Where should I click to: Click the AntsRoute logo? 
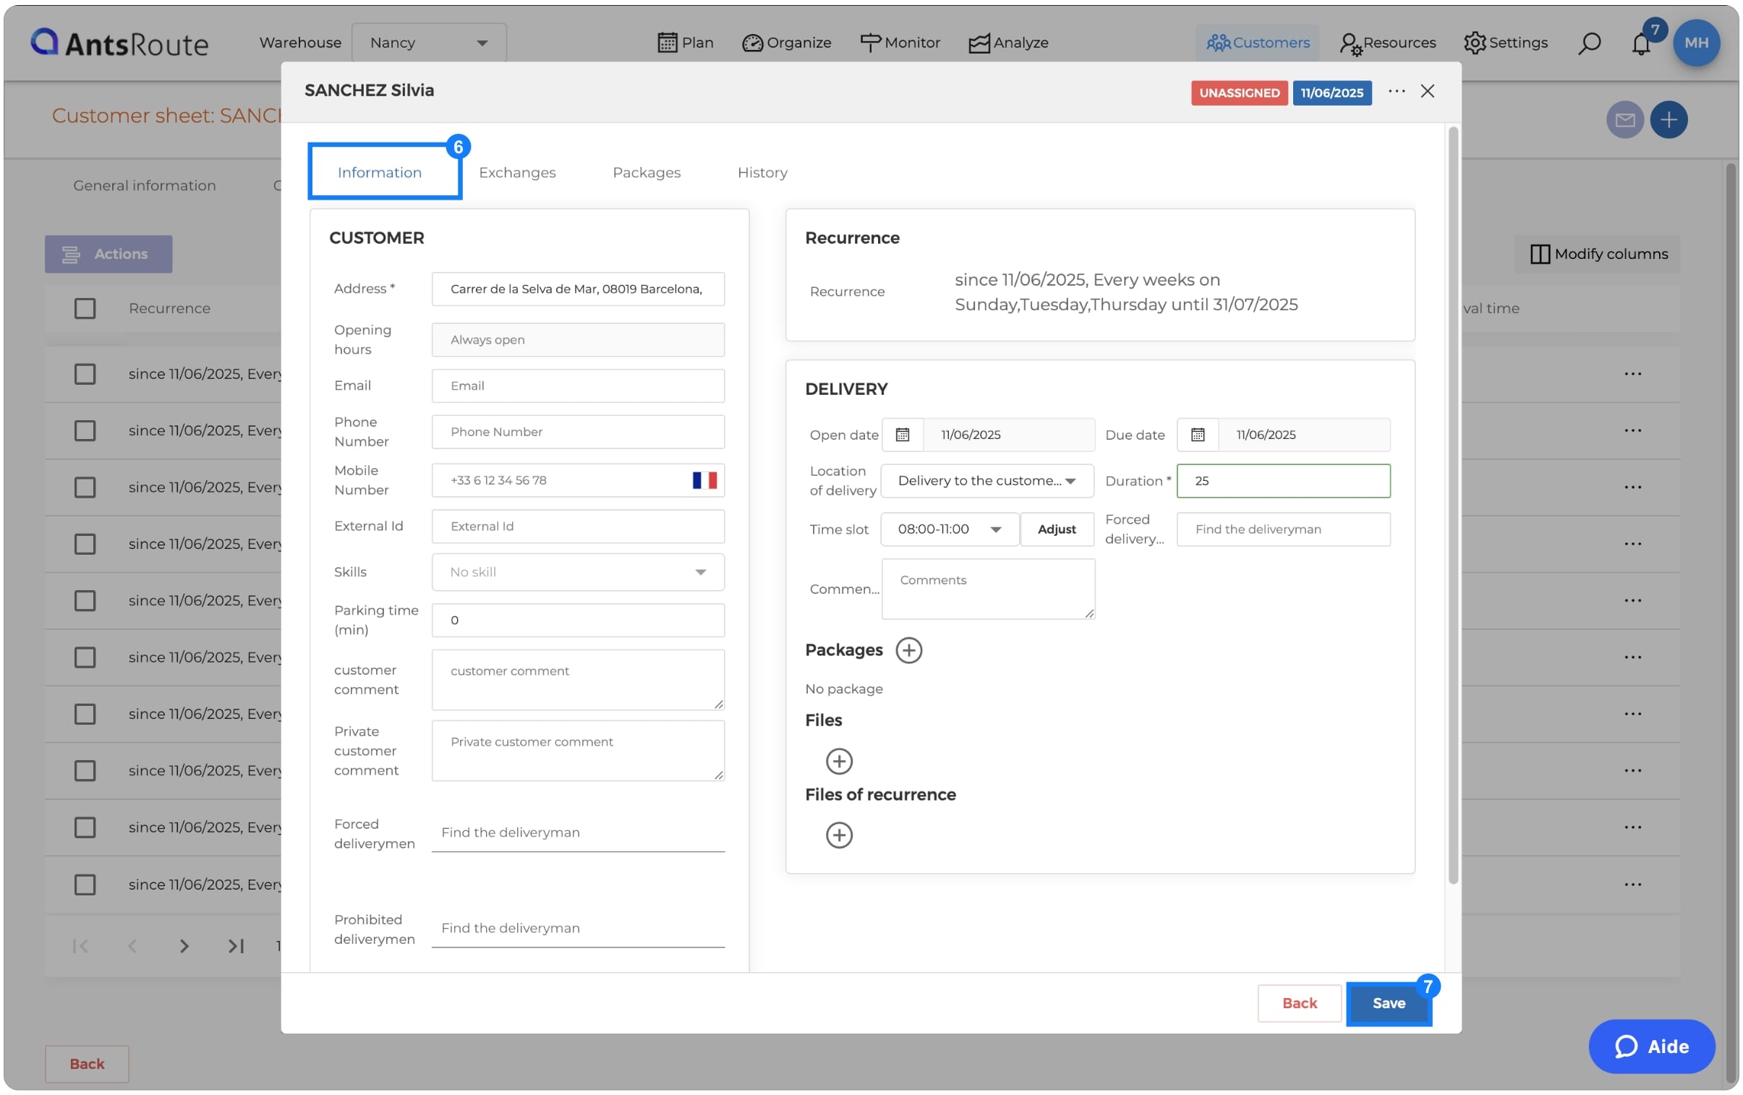coord(119,43)
